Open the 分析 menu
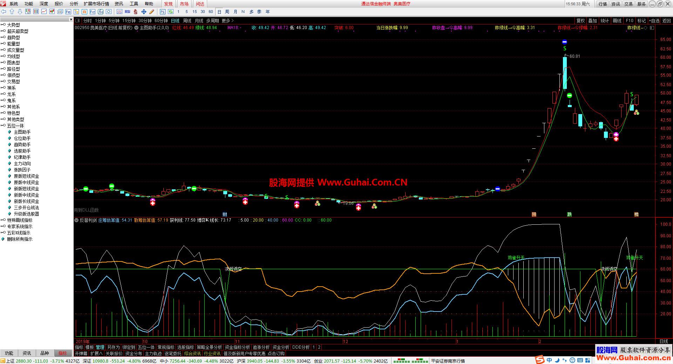The height and width of the screenshot is (364, 673). (74, 4)
